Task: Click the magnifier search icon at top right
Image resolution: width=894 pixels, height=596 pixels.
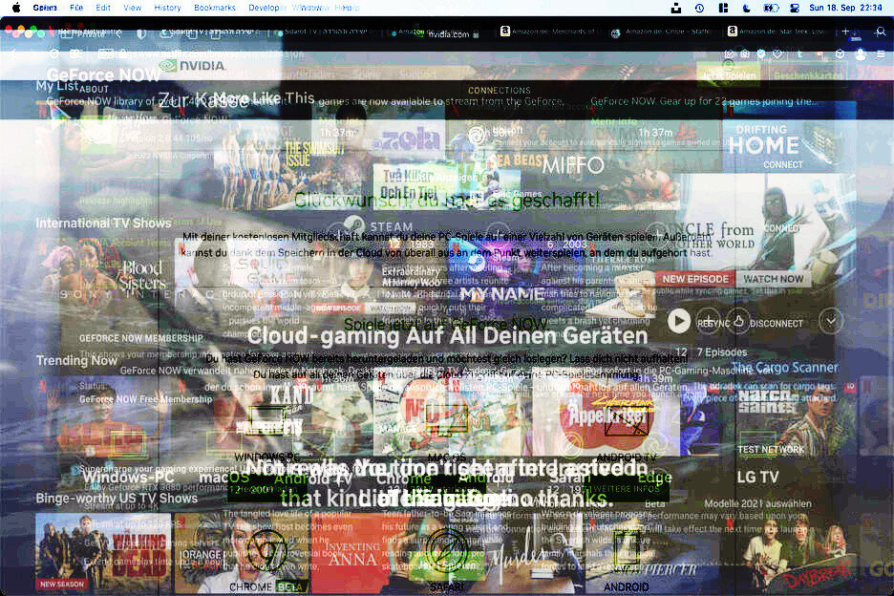Action: click(x=881, y=32)
